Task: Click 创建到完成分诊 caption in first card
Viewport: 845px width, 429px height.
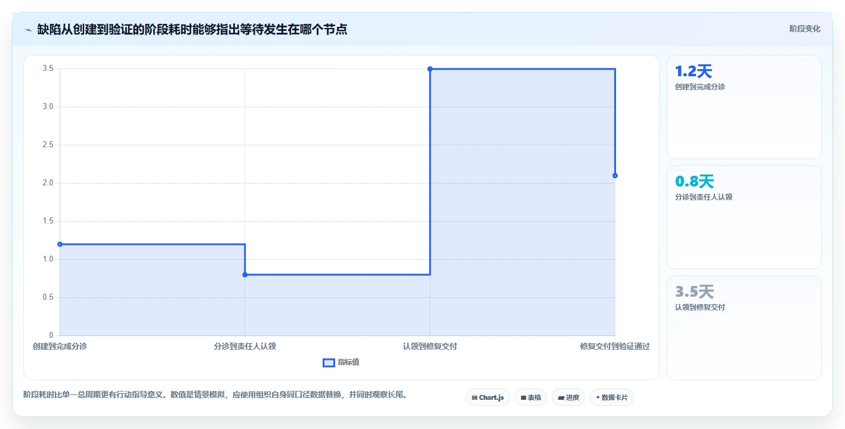Action: [x=699, y=87]
